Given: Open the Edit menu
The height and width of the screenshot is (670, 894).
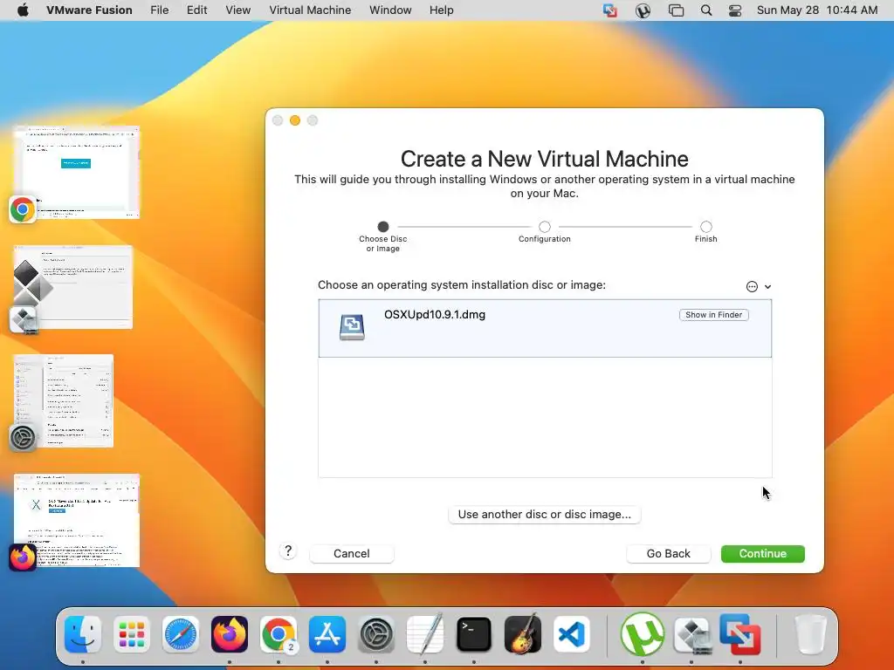Looking at the screenshot, I should point(196,10).
